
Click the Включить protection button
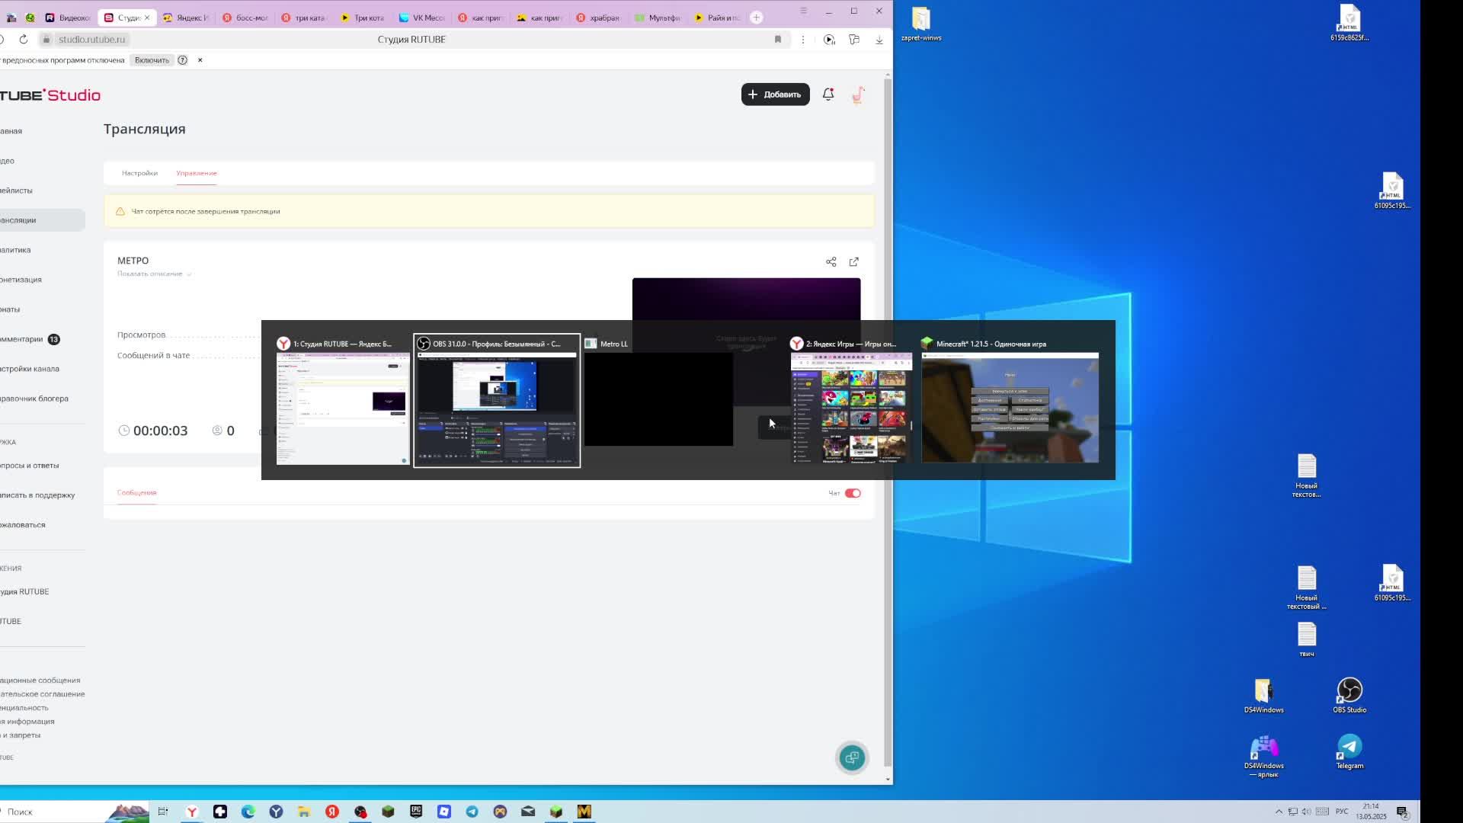[x=152, y=60]
